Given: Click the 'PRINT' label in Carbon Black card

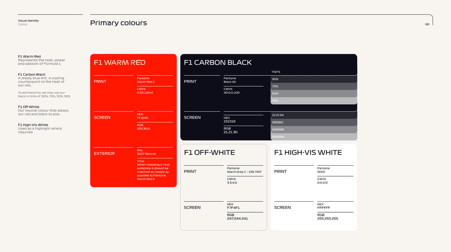Looking at the screenshot, I should tap(190, 81).
